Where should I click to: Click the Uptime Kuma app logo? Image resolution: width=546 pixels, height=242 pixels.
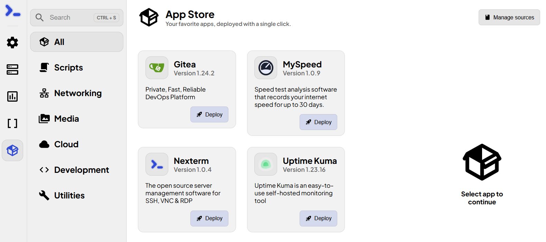click(266, 164)
